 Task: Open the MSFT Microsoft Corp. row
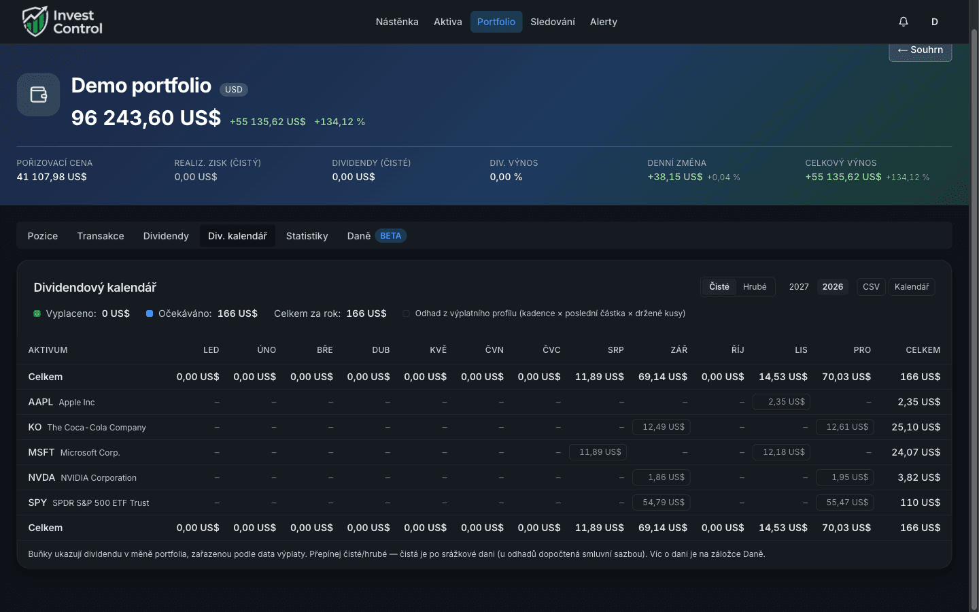coord(484,452)
